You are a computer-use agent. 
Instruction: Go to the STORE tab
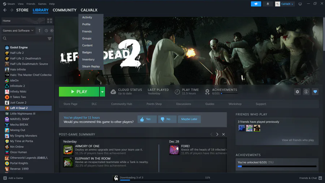click(22, 10)
